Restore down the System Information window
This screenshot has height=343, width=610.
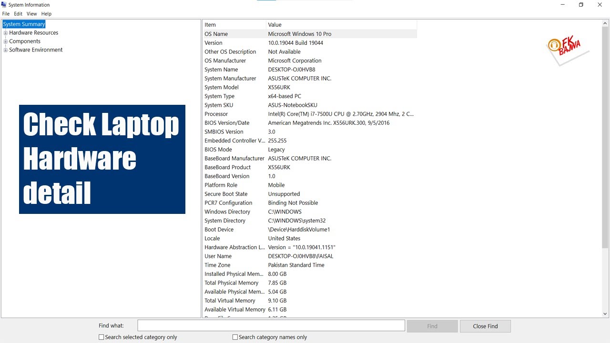581,5
